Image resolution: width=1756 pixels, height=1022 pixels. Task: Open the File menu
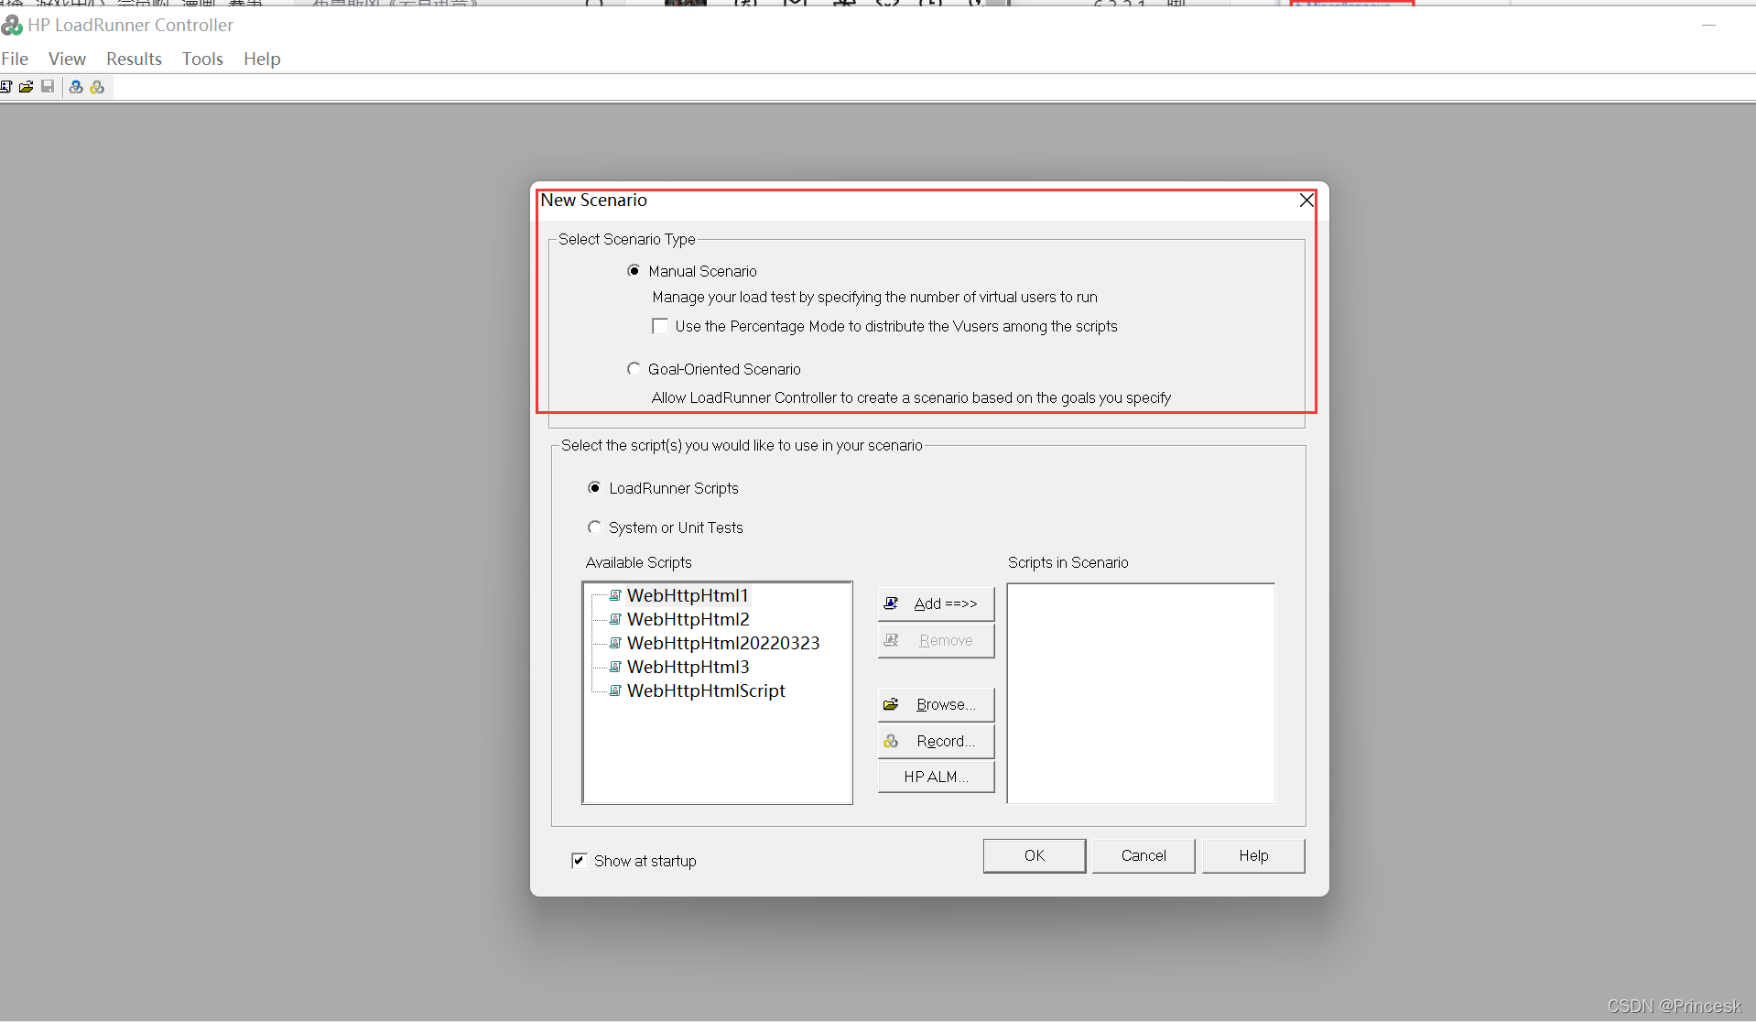(x=15, y=59)
